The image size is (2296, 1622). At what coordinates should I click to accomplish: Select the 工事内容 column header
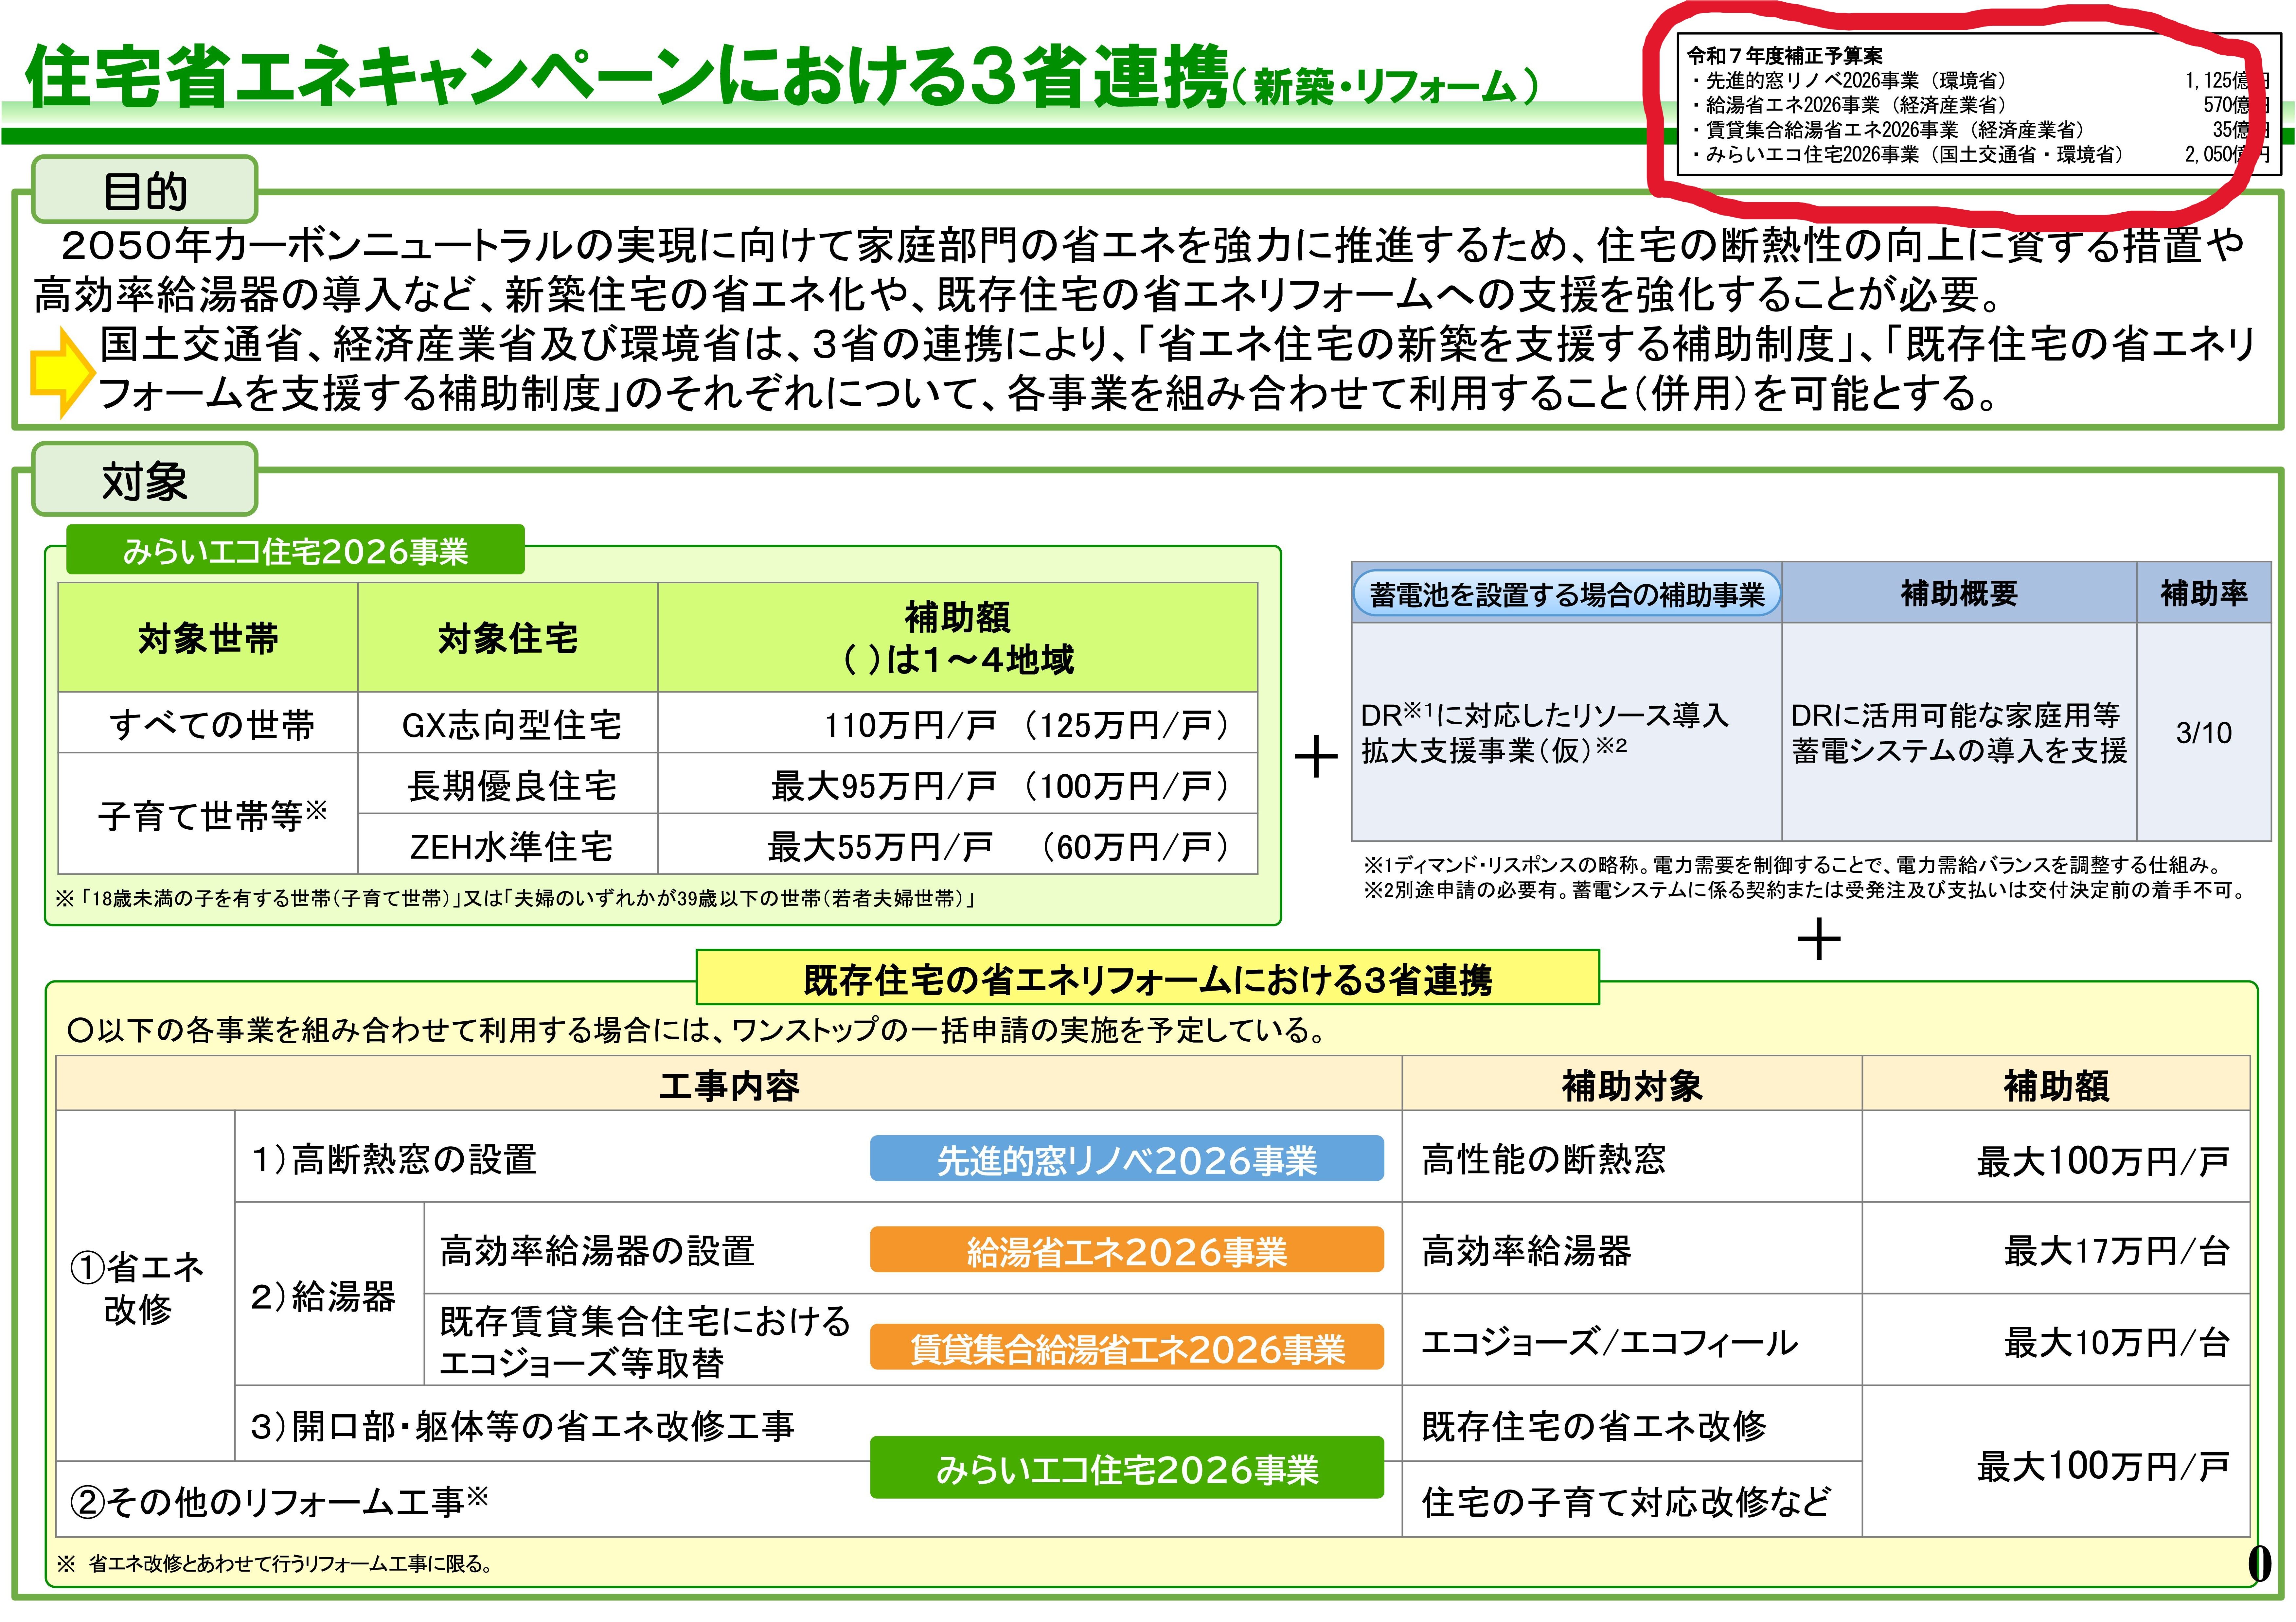[729, 1084]
